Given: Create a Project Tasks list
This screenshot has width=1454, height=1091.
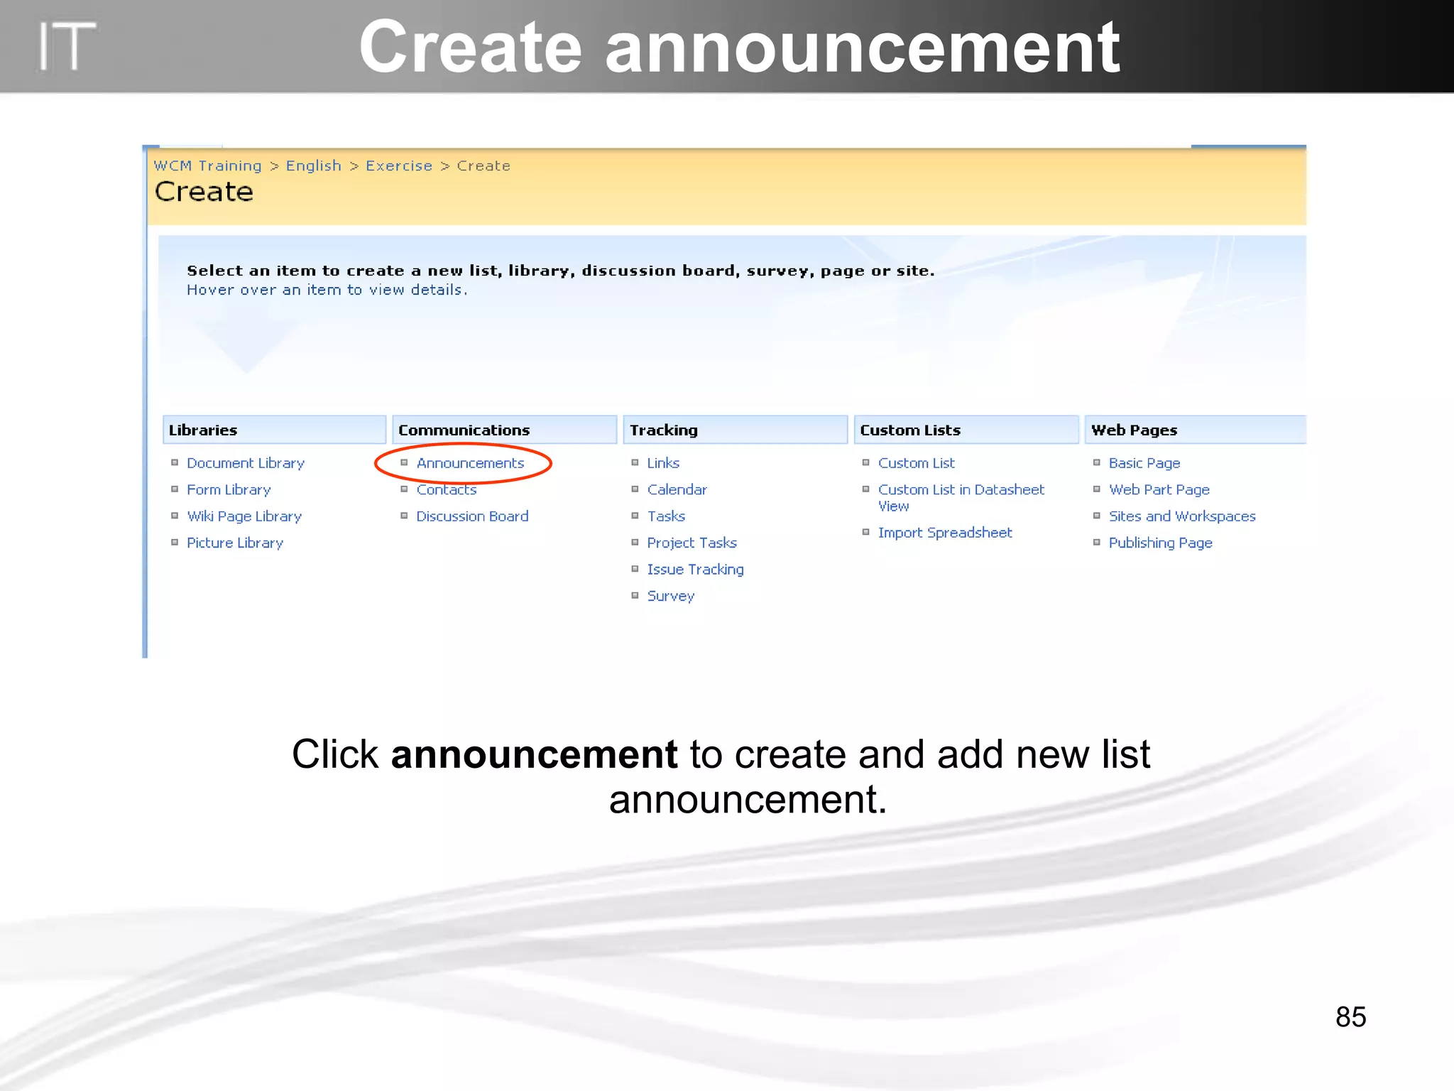Looking at the screenshot, I should (x=692, y=543).
